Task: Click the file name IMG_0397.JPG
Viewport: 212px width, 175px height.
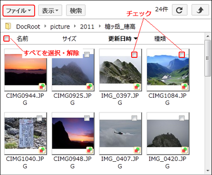Action: click(x=120, y=99)
